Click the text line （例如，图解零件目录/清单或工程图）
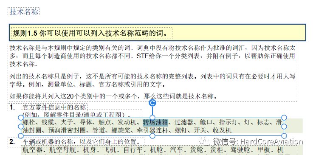Viewport: 313px width, 155px height. point(77,115)
